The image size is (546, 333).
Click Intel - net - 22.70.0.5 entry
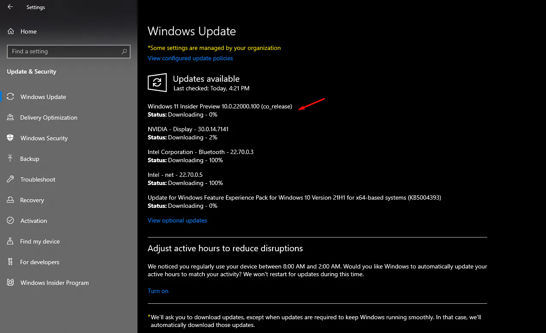[175, 175]
